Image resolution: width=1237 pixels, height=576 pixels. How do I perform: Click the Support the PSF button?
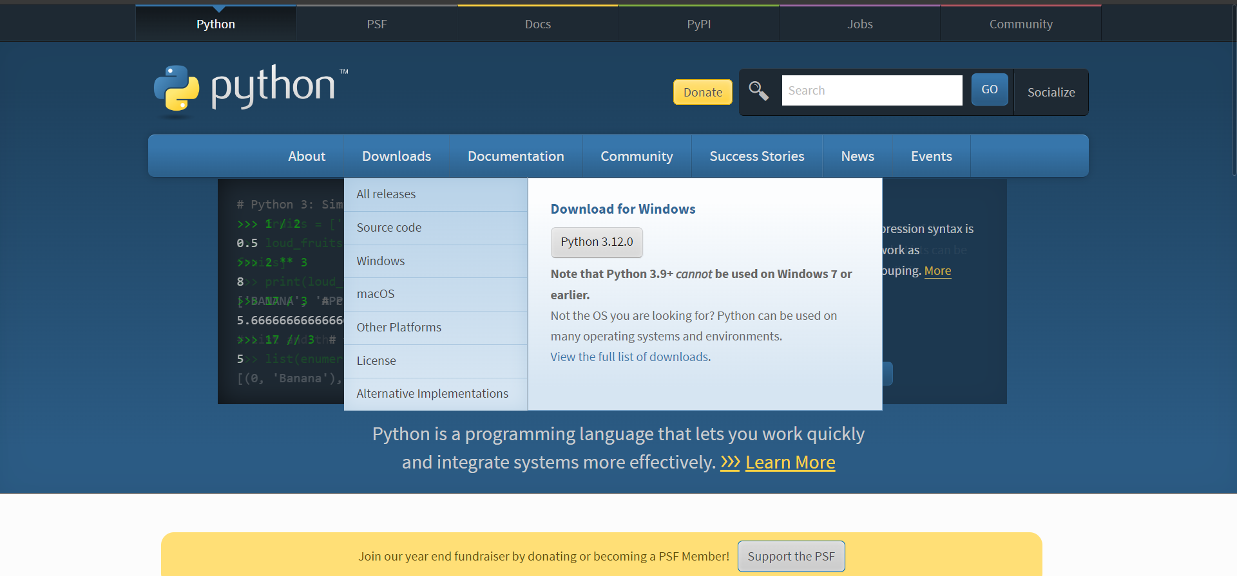tap(791, 556)
